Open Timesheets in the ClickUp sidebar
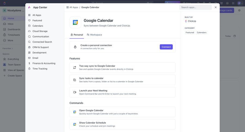The height and width of the screenshot is (132, 245). point(14,35)
